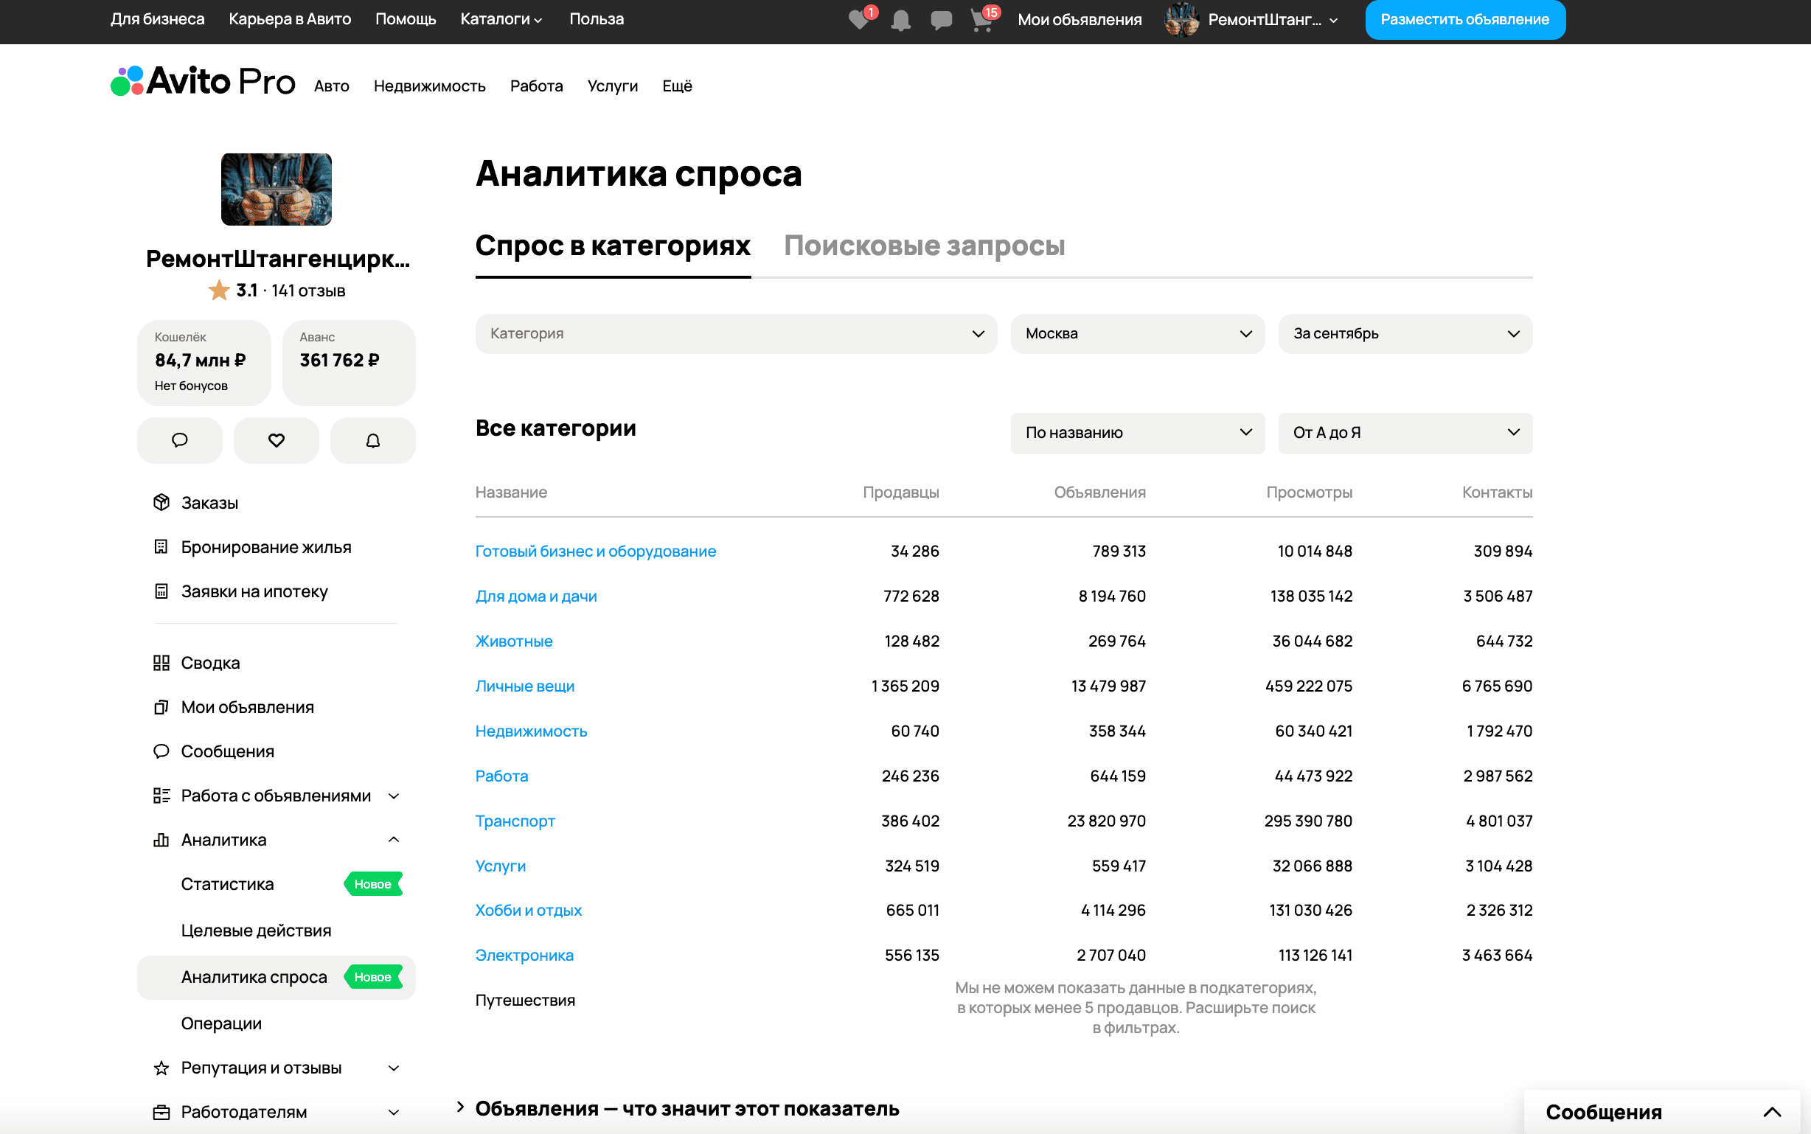
Task: Open the shopping cart icon
Action: click(981, 20)
